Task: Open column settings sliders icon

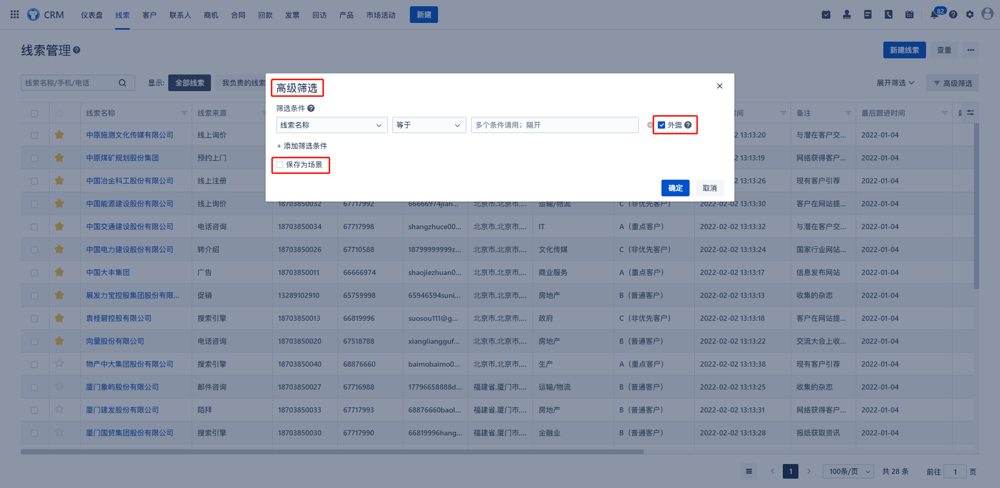Action: pos(970,112)
